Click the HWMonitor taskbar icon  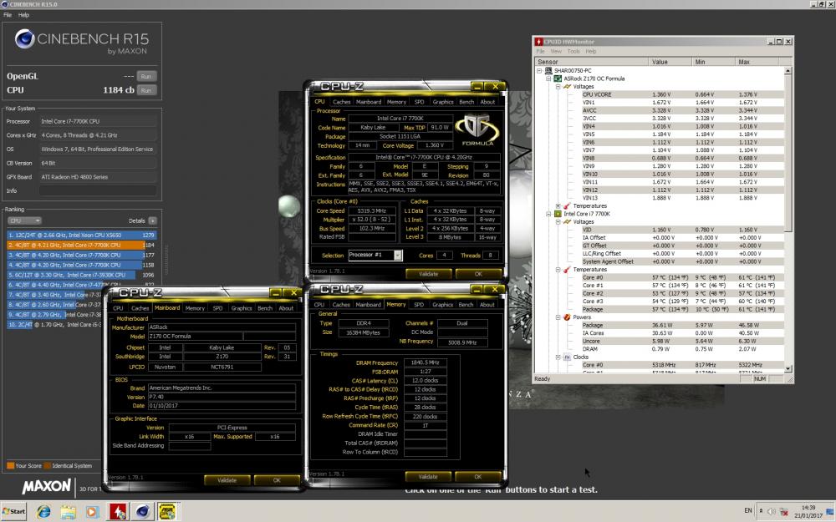coord(118,510)
